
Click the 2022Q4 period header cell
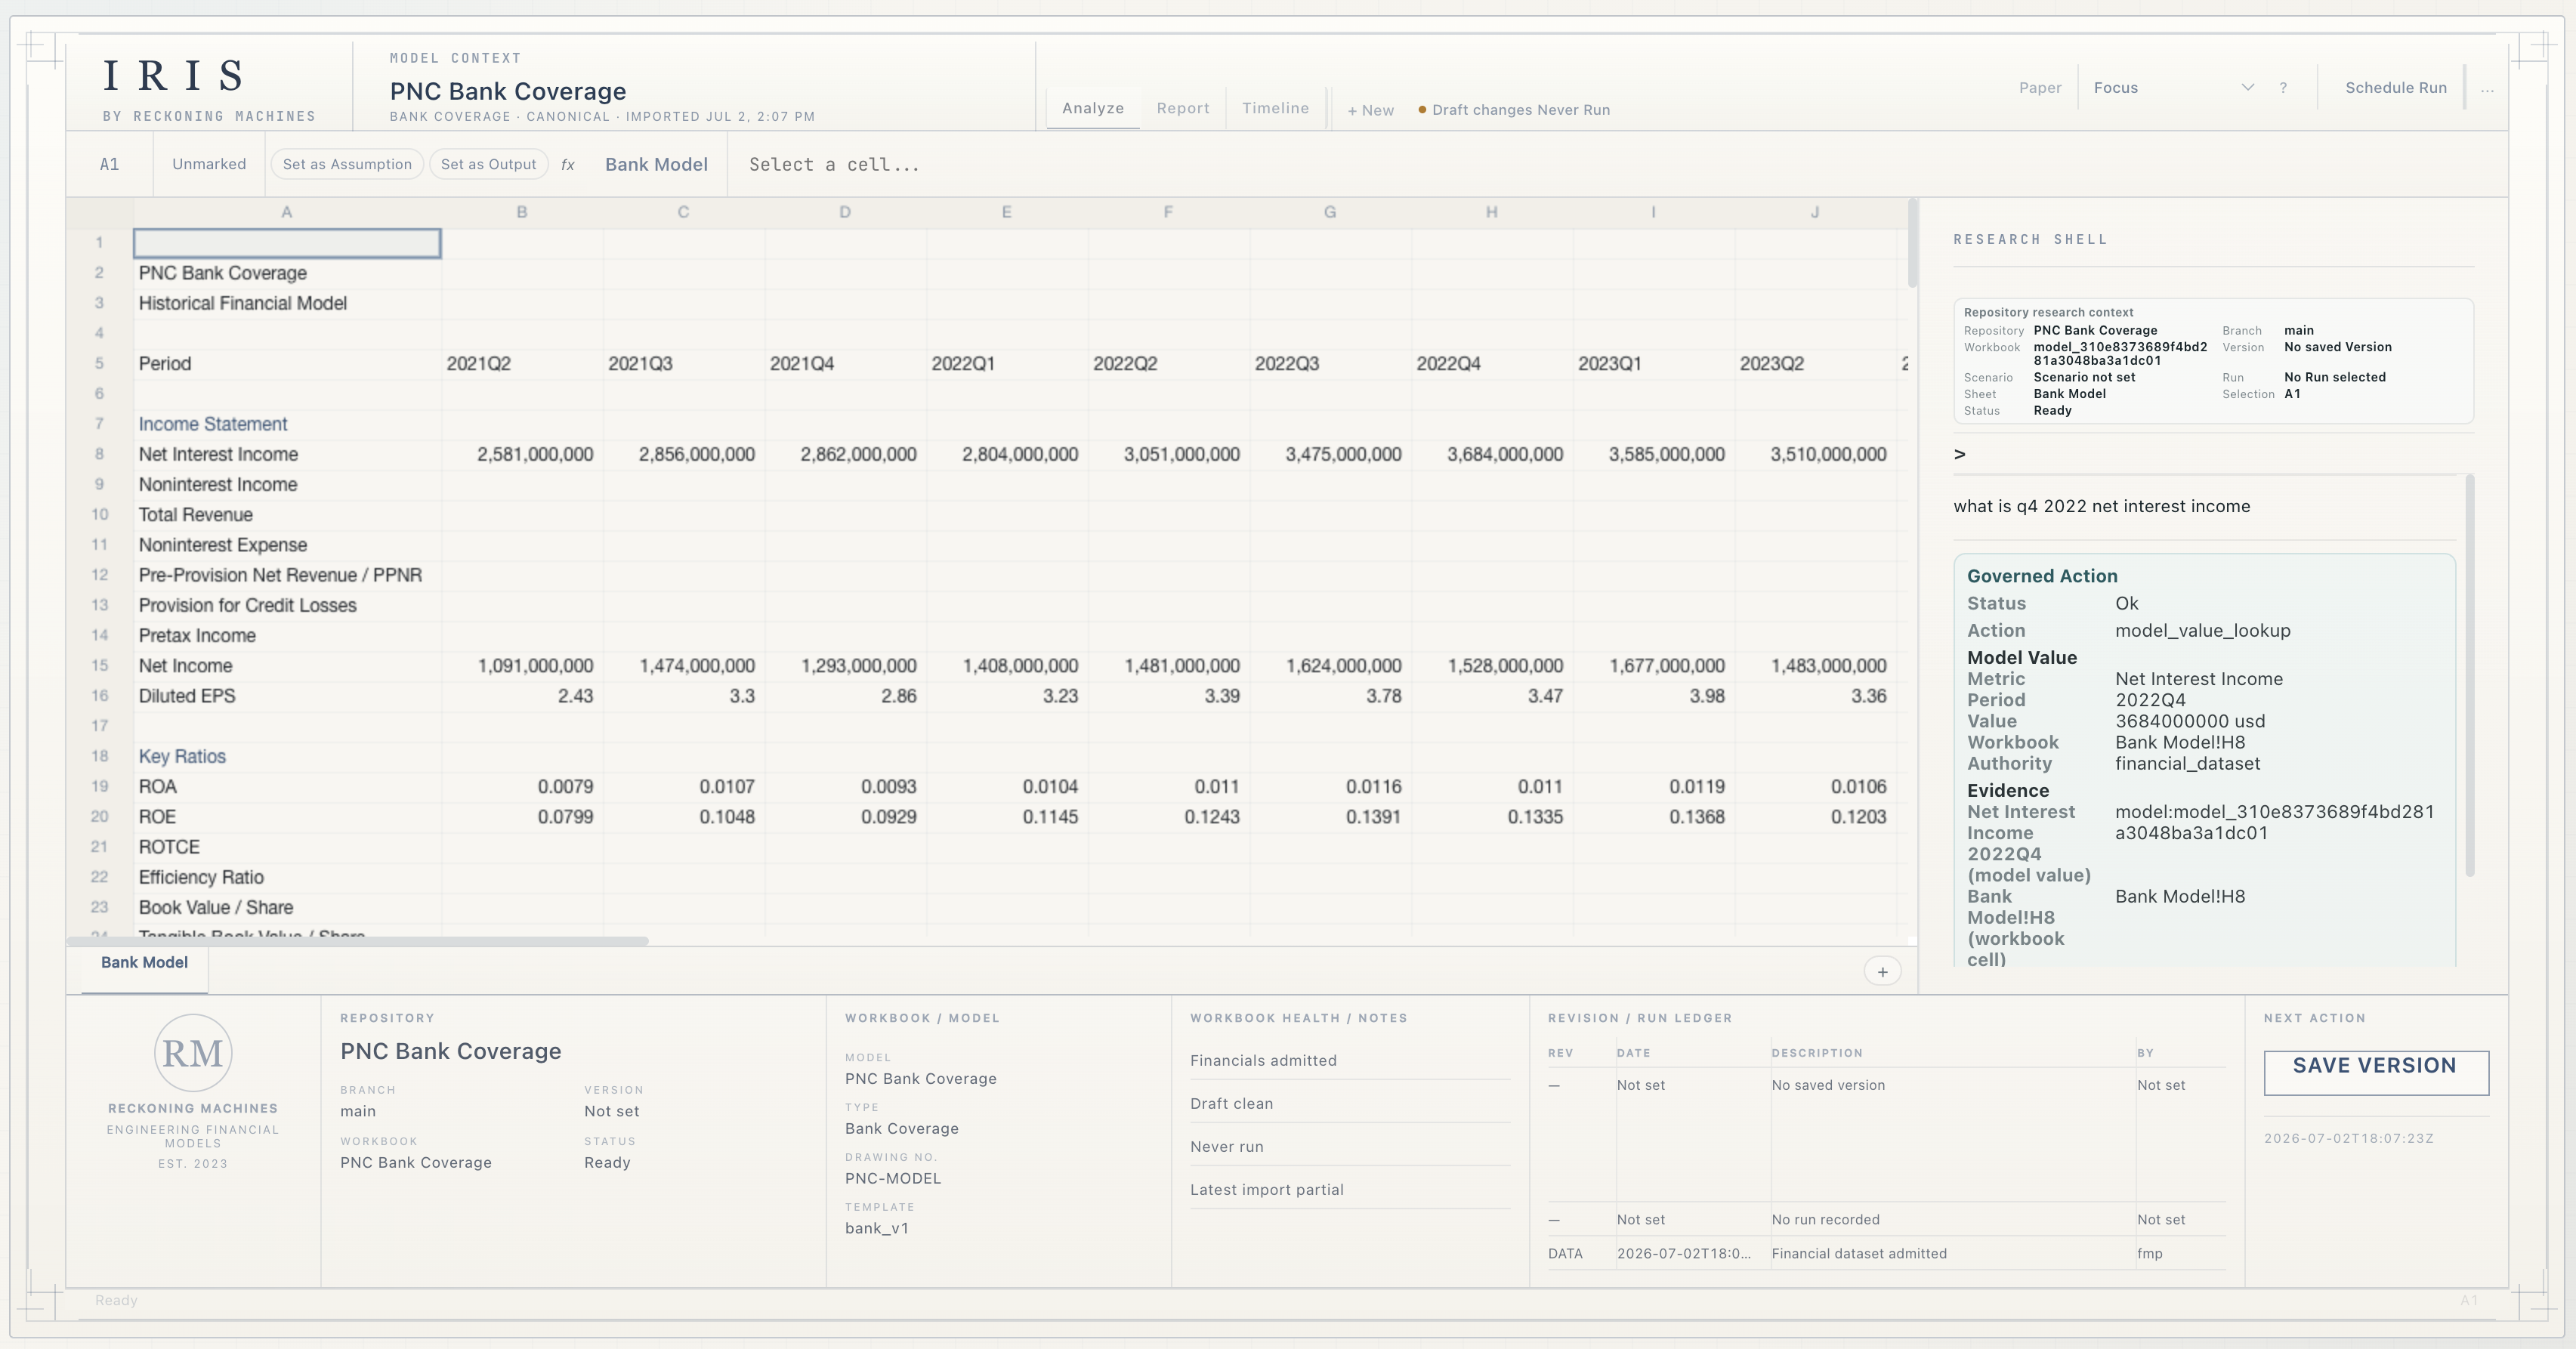coord(1491,364)
